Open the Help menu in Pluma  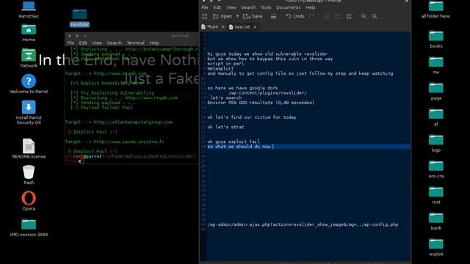tap(310, 7)
